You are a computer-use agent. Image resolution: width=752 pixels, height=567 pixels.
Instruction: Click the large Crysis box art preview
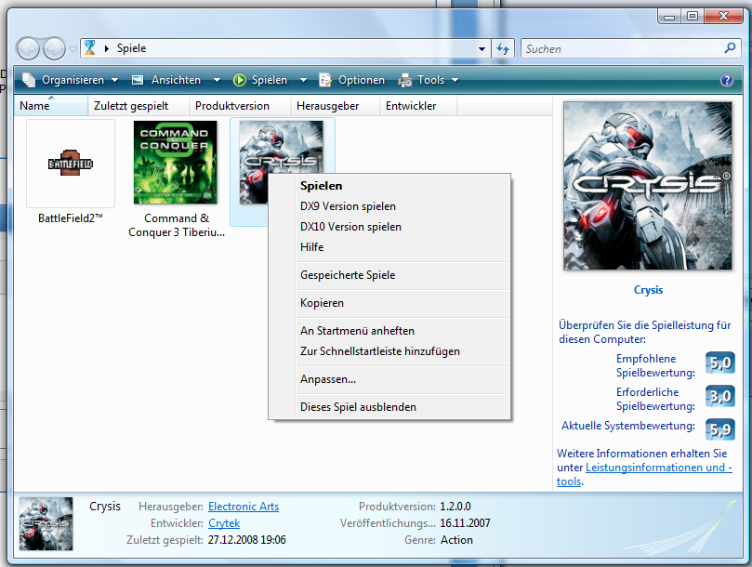click(x=648, y=186)
